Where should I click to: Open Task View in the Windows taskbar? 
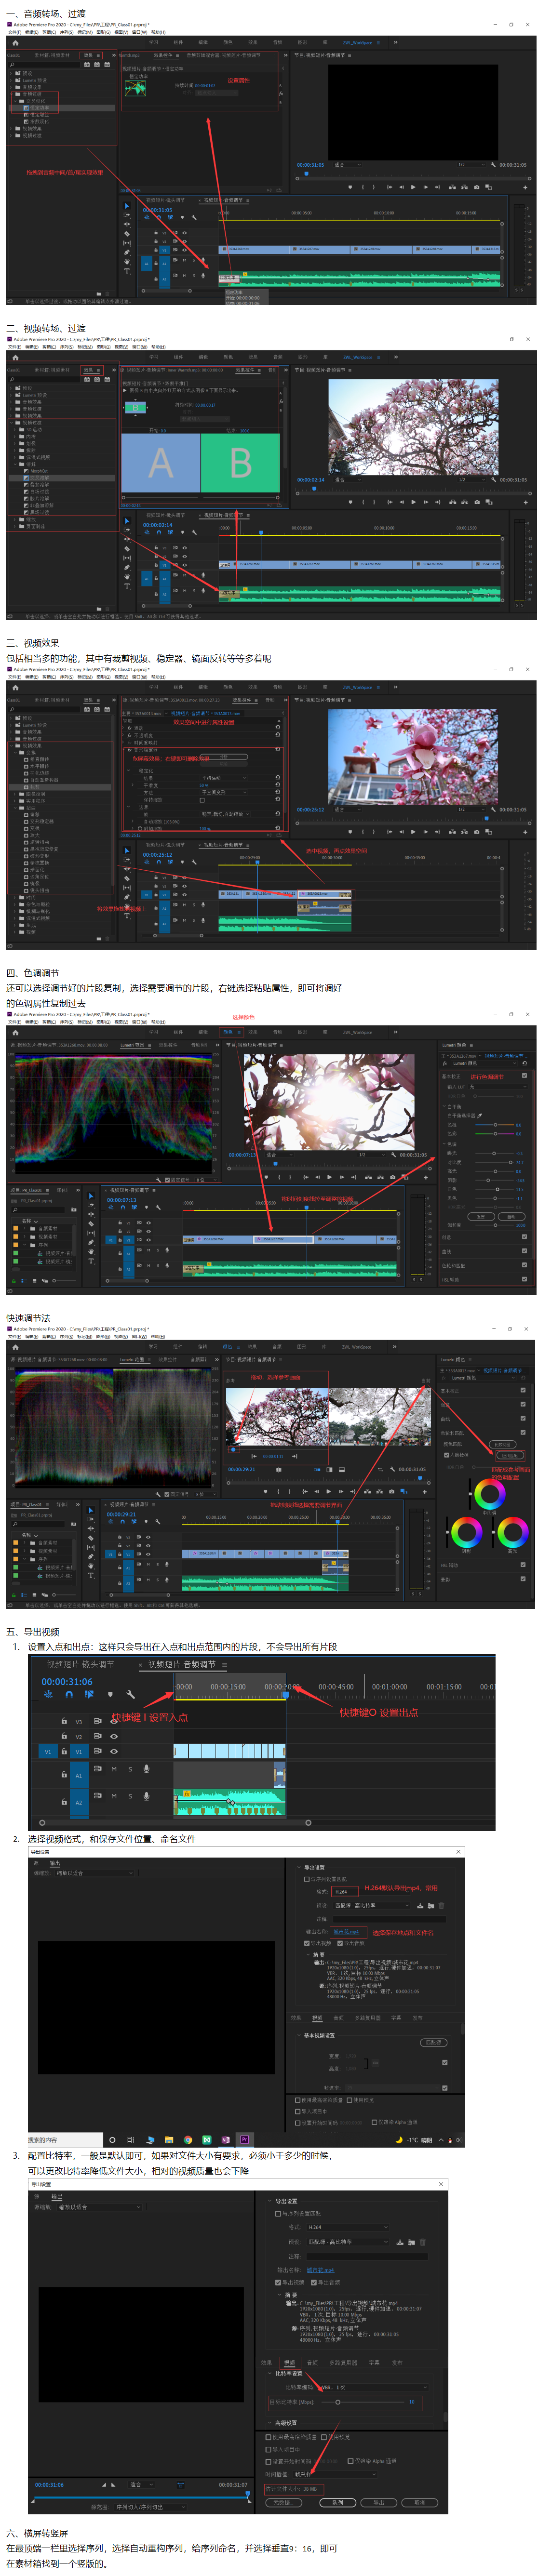pos(130,2139)
